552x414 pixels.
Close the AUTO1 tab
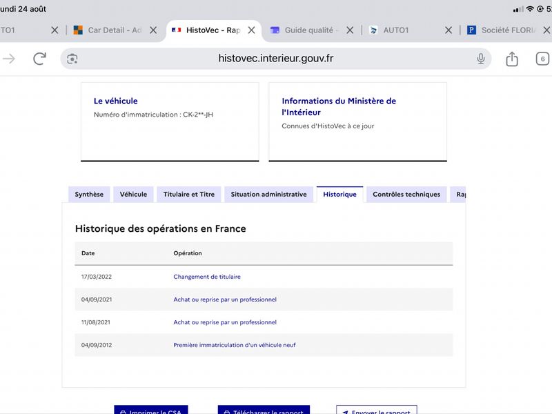(448, 30)
